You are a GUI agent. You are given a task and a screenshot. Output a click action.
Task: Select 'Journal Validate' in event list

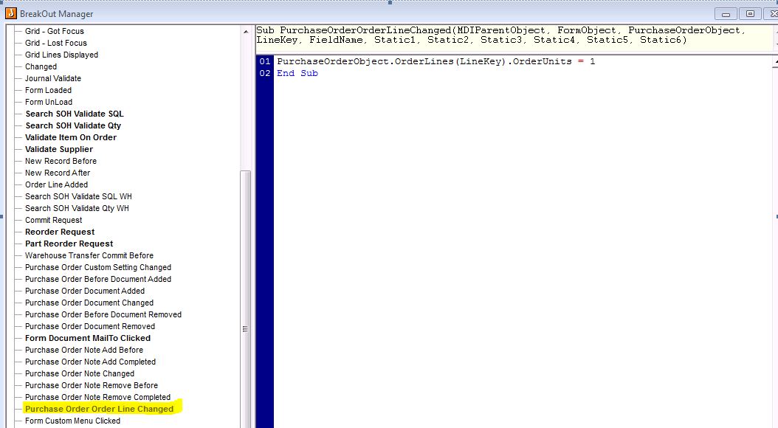click(x=52, y=78)
